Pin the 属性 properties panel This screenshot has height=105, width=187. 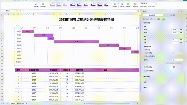pyautogui.click(x=179, y=11)
